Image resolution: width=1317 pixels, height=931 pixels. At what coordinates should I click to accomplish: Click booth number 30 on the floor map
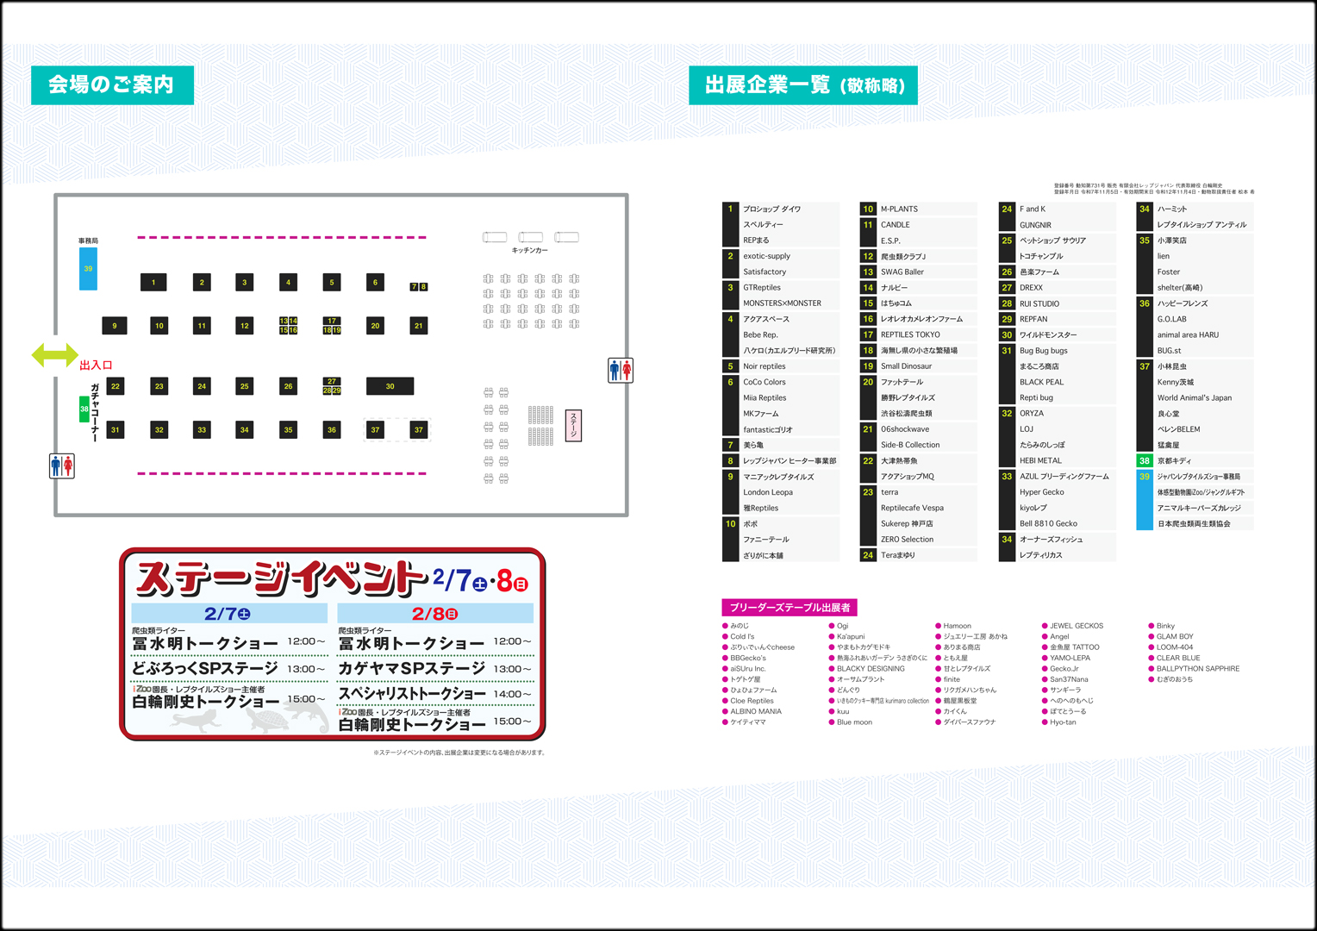click(x=390, y=386)
